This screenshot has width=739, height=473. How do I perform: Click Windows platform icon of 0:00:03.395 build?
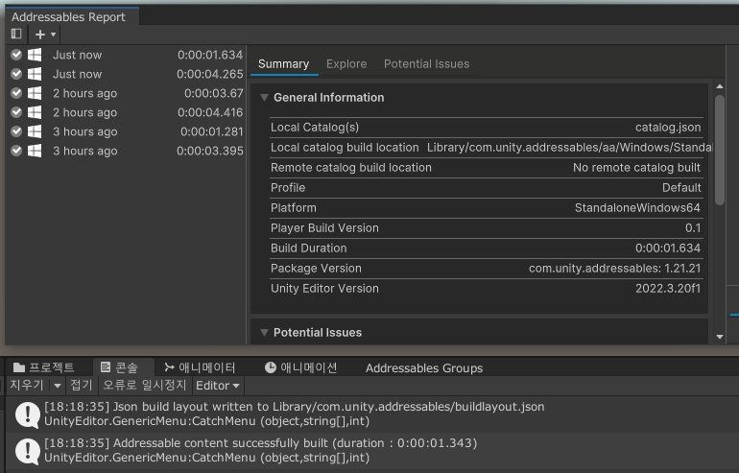coord(35,151)
